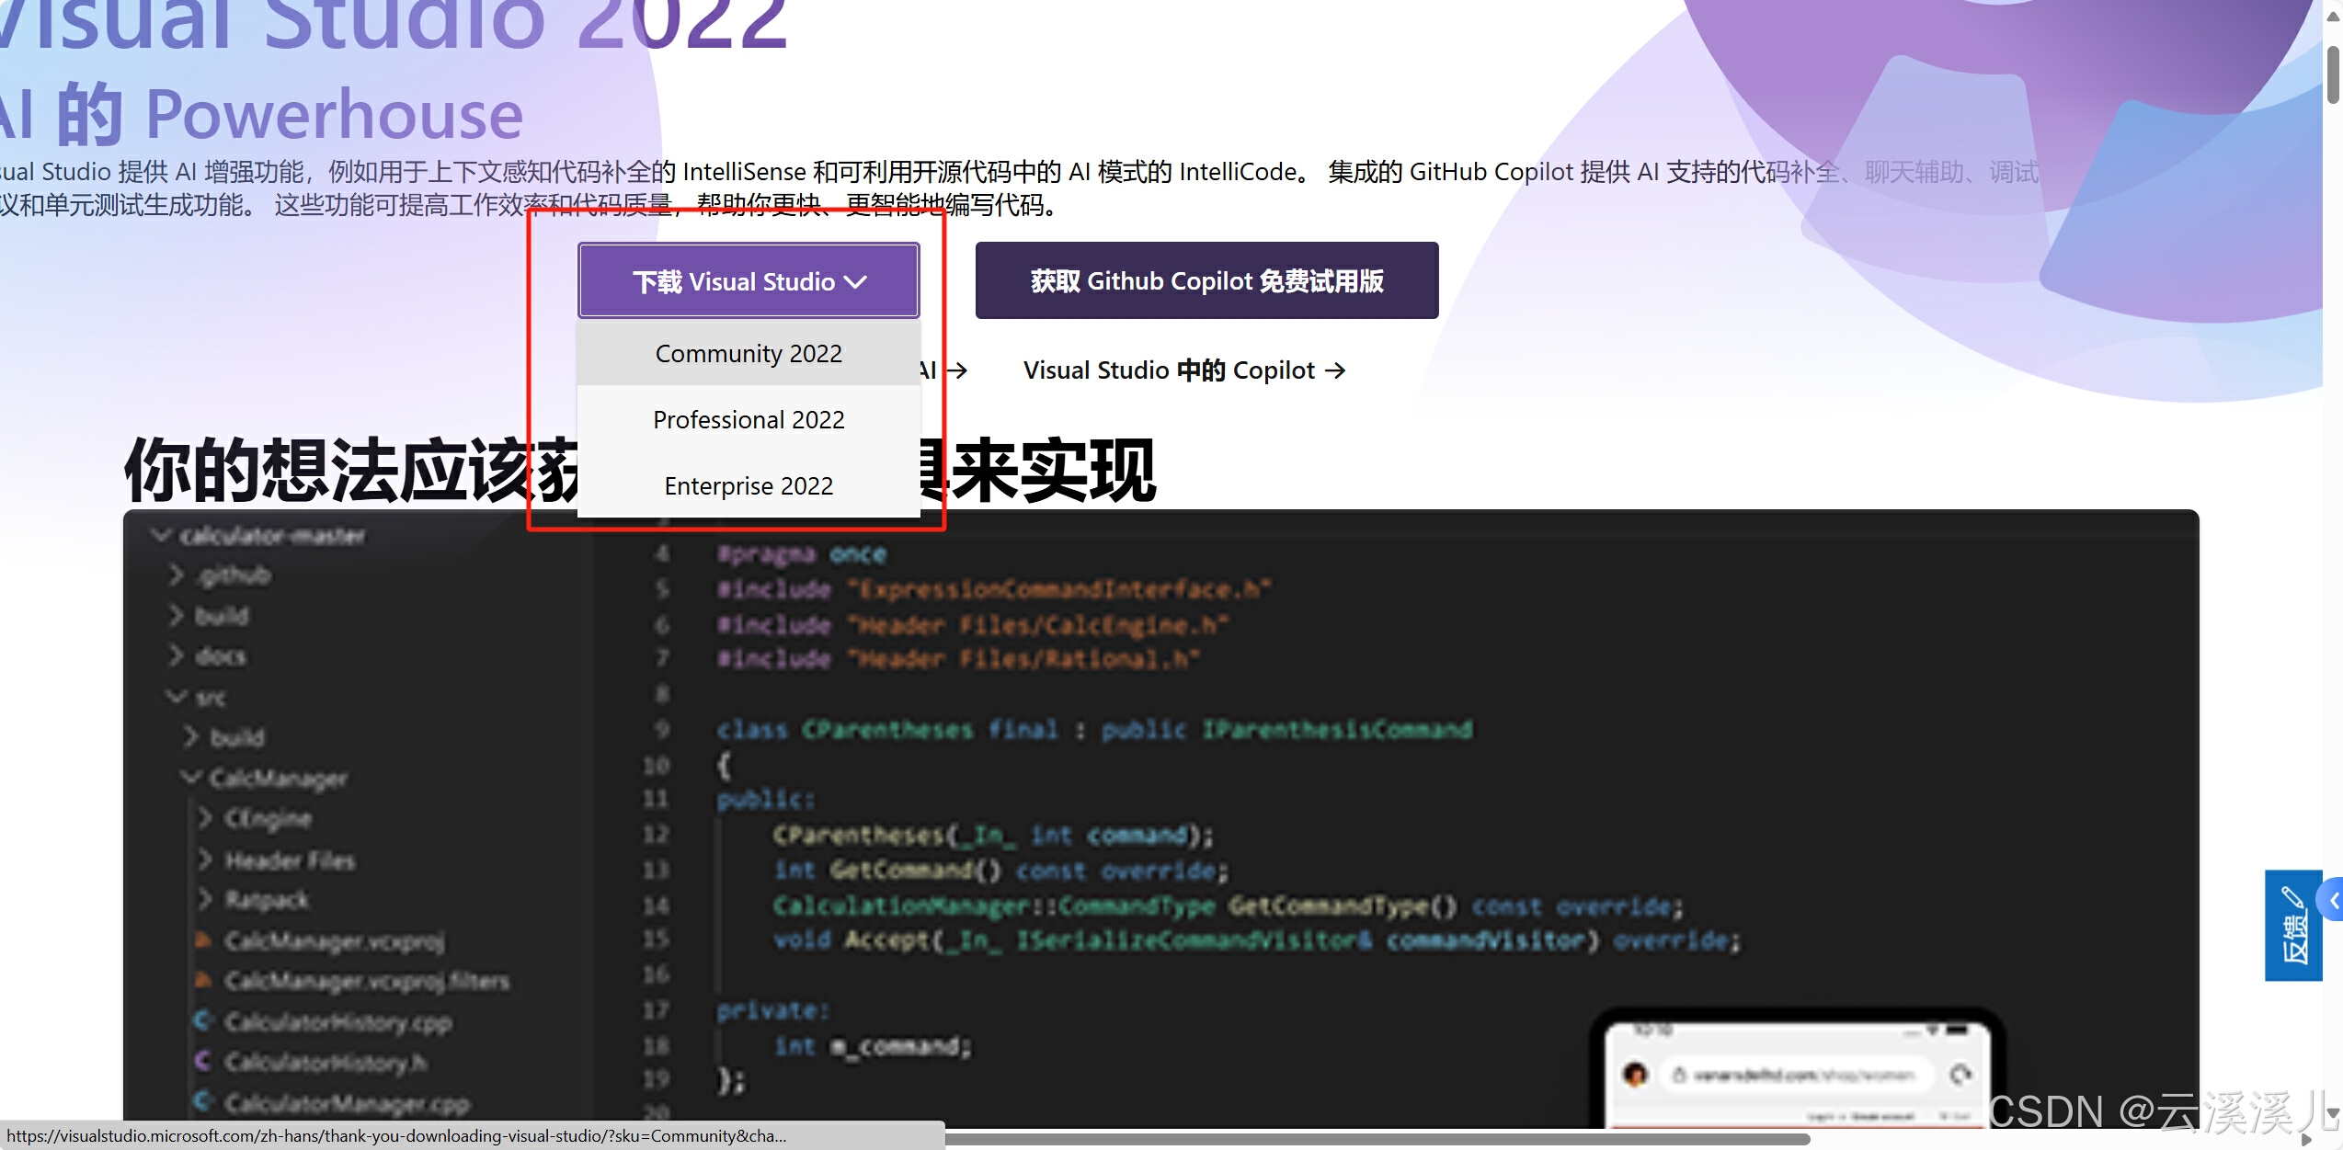Open the Visual Studio 中的 Copilot link
This screenshot has height=1150, width=2343.
[1169, 370]
